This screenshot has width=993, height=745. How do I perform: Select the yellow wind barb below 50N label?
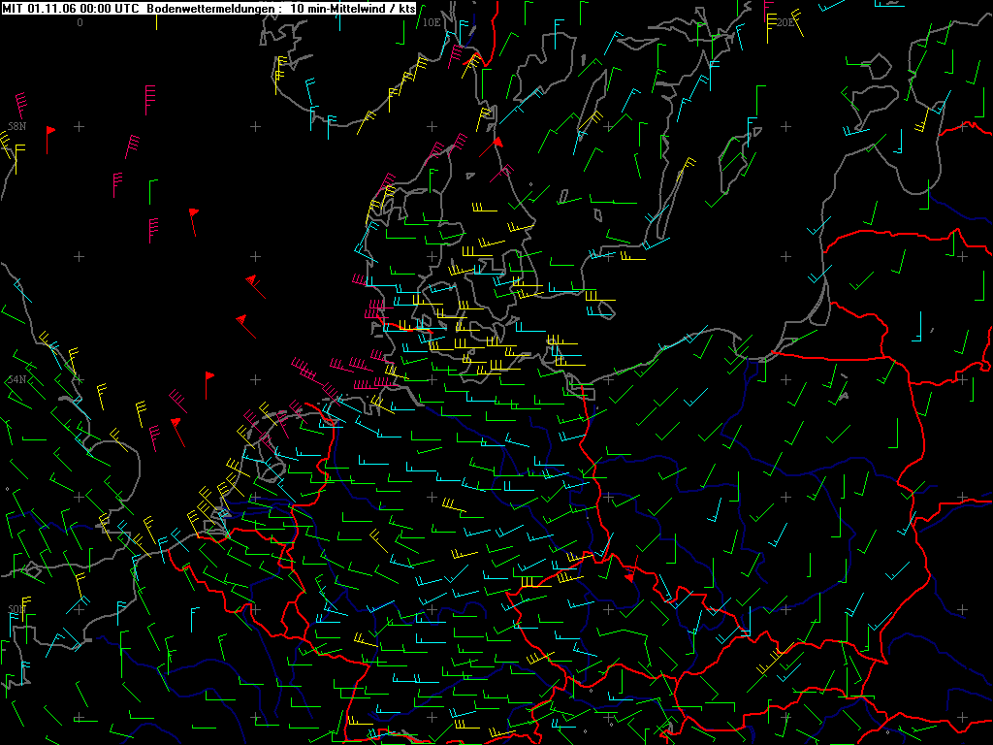point(25,607)
